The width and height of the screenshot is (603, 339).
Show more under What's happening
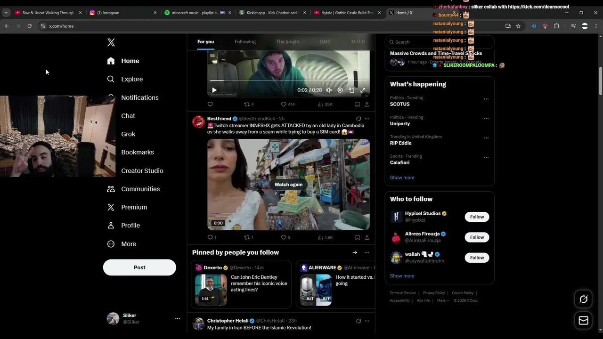pos(402,178)
